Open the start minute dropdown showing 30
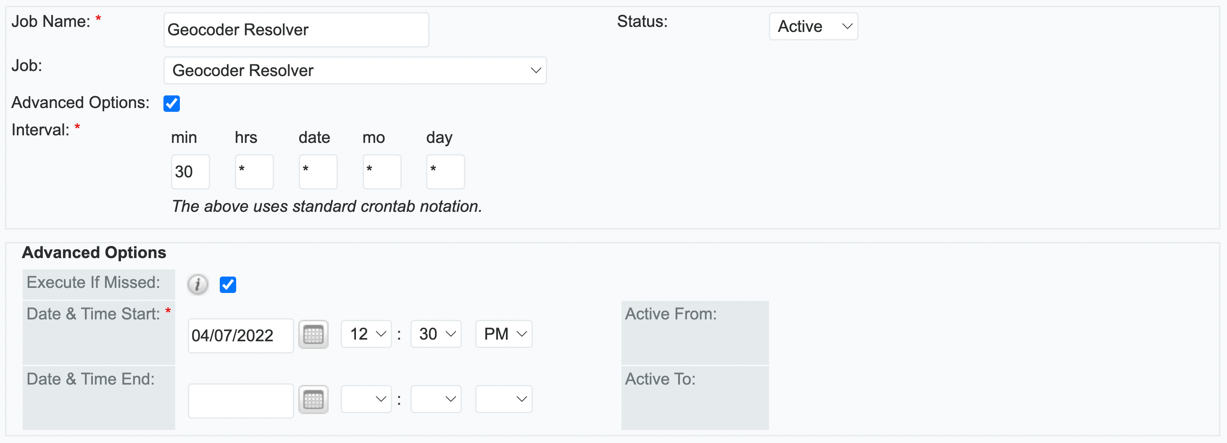The image size is (1227, 443). pyautogui.click(x=435, y=334)
